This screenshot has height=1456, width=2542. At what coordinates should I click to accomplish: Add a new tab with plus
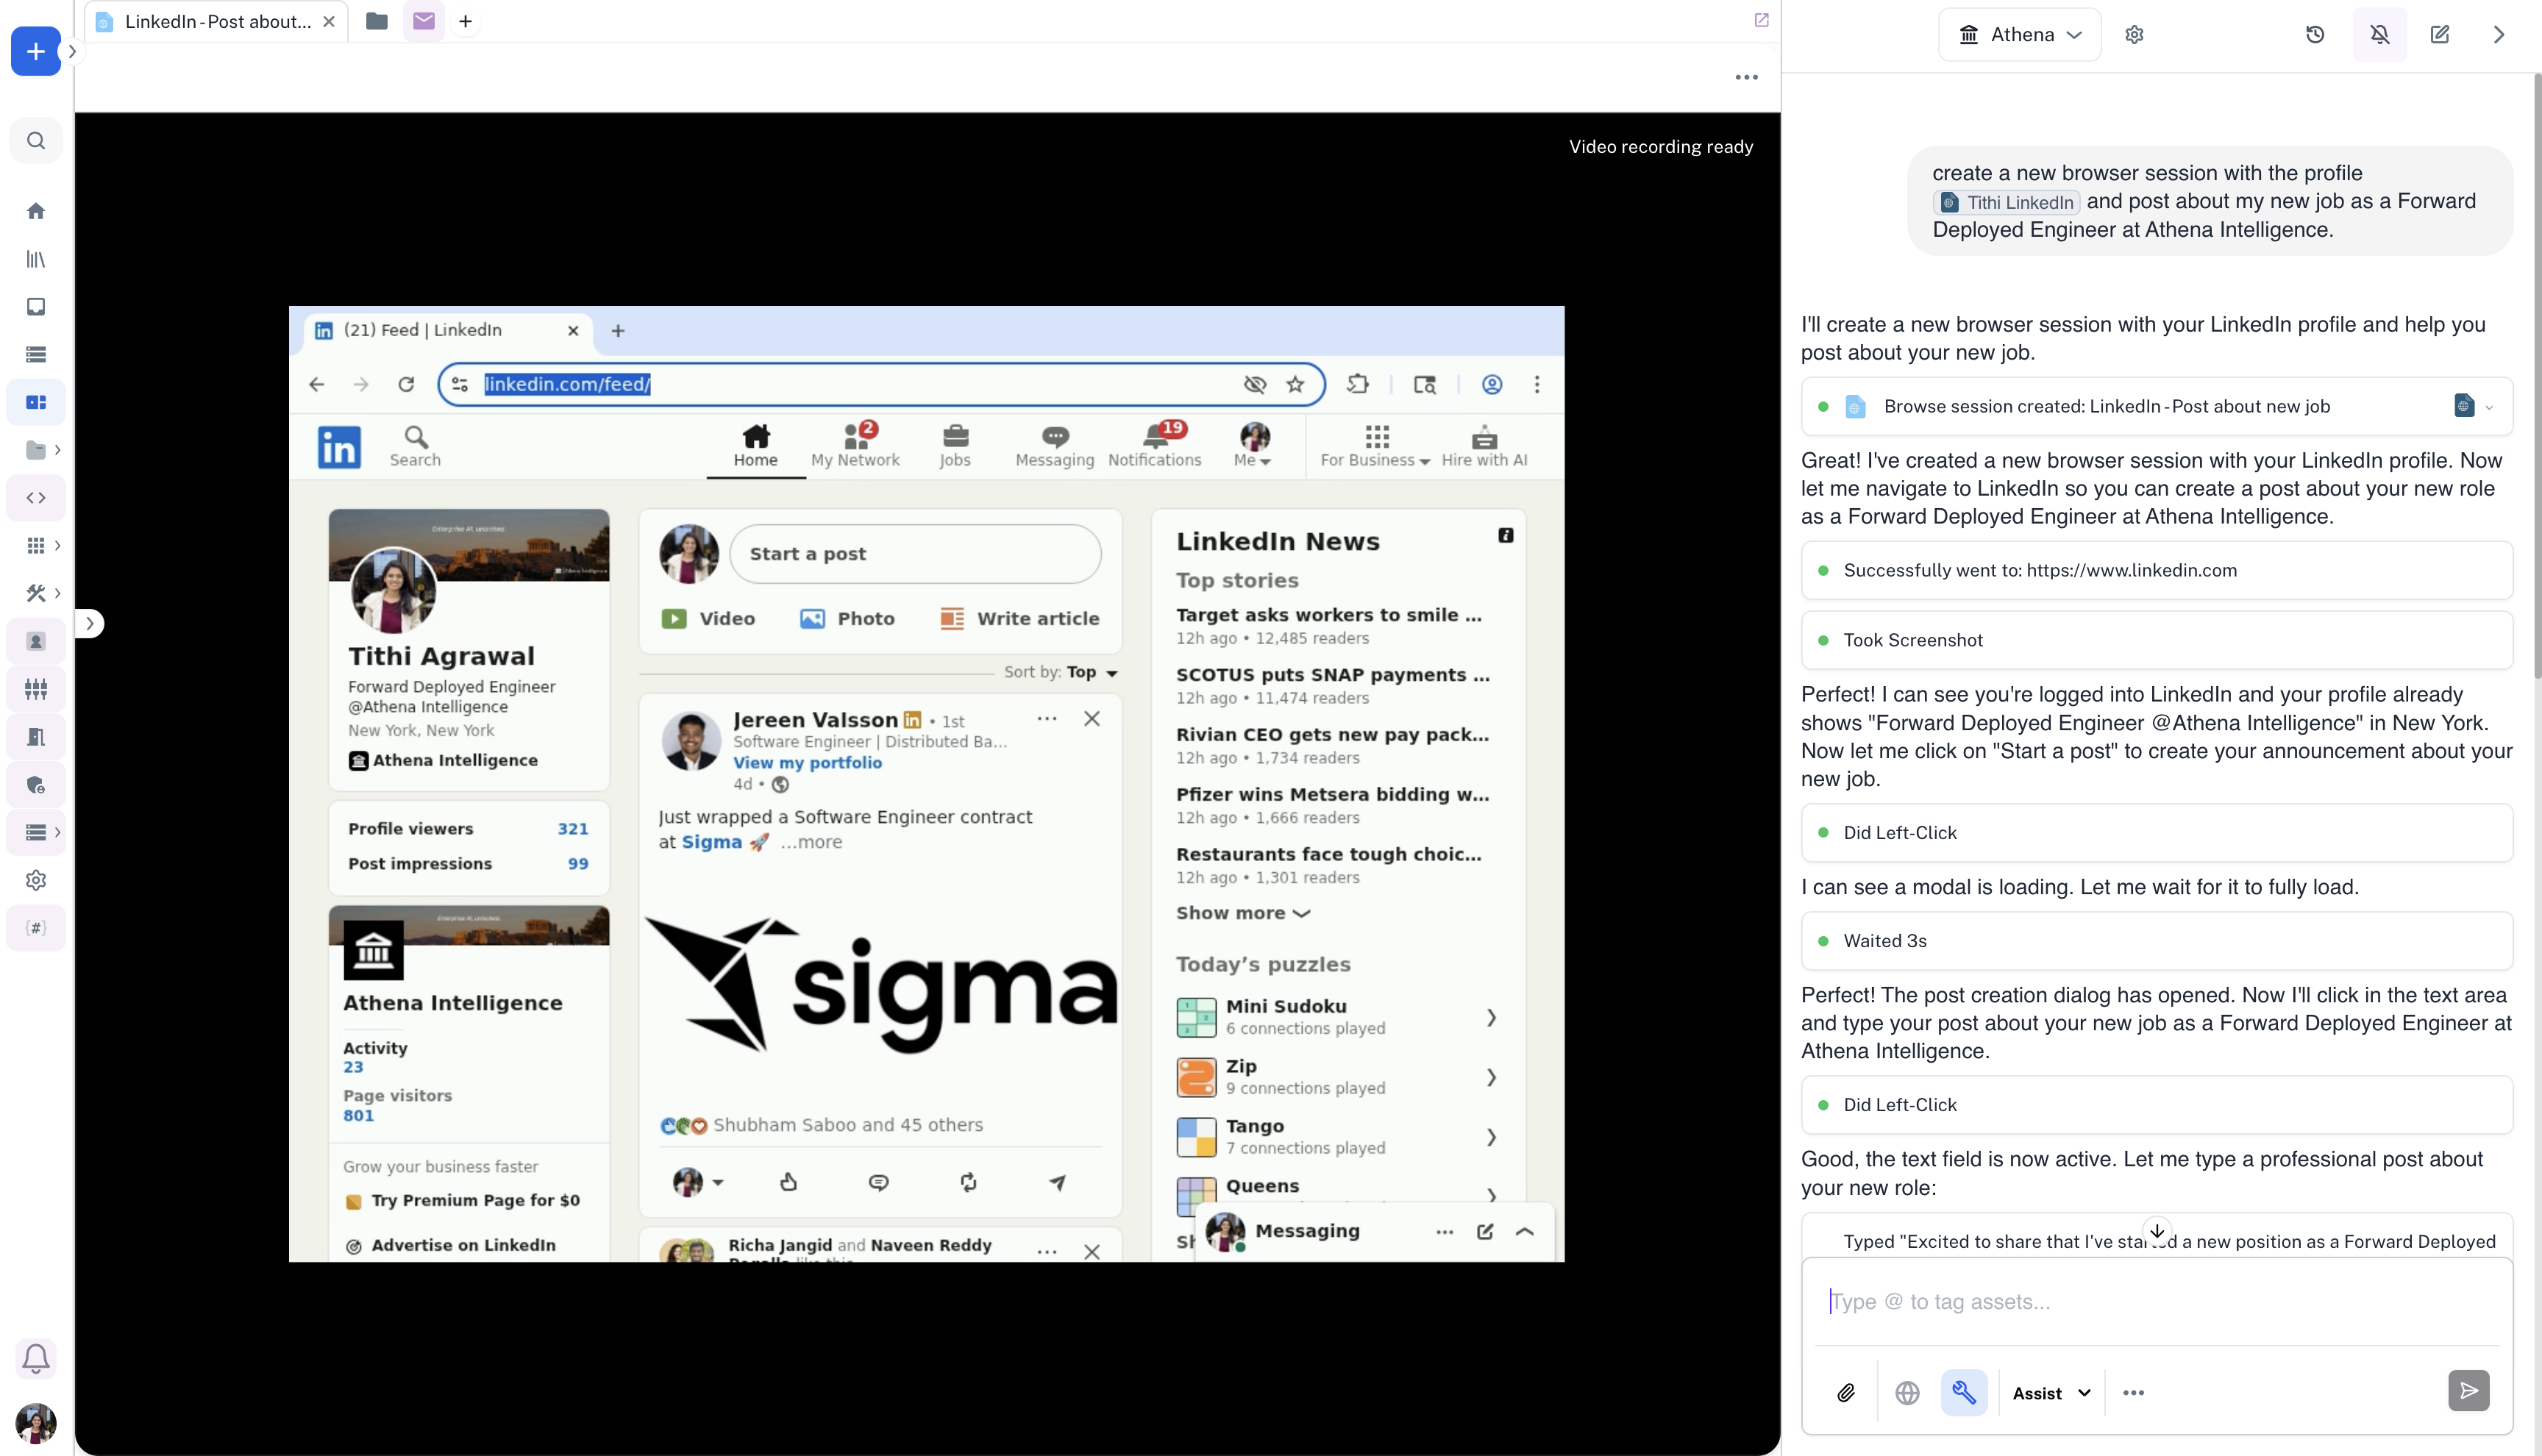(x=465, y=21)
